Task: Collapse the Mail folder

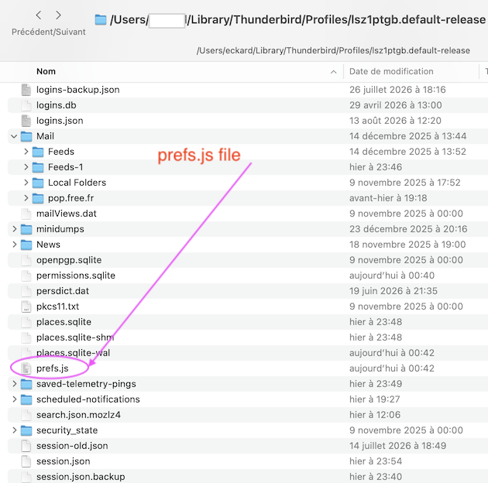Action: pos(14,136)
